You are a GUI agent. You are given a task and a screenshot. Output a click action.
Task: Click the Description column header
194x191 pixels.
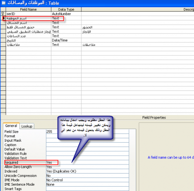tap(138, 9)
